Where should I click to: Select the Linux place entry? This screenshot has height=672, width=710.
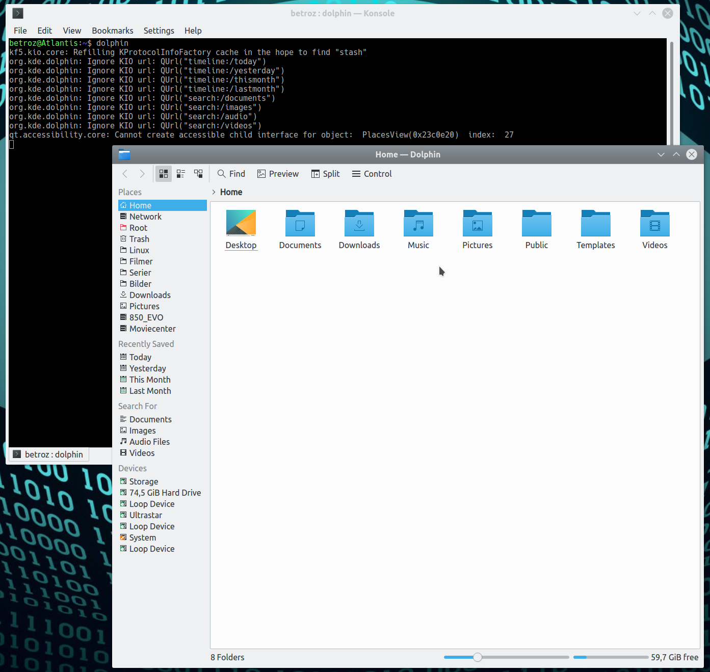[163, 250]
